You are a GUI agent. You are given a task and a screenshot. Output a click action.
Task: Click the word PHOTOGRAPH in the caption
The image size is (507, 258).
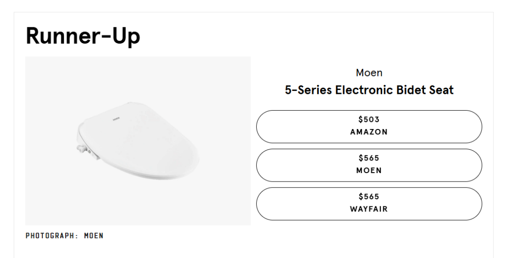[50, 236]
